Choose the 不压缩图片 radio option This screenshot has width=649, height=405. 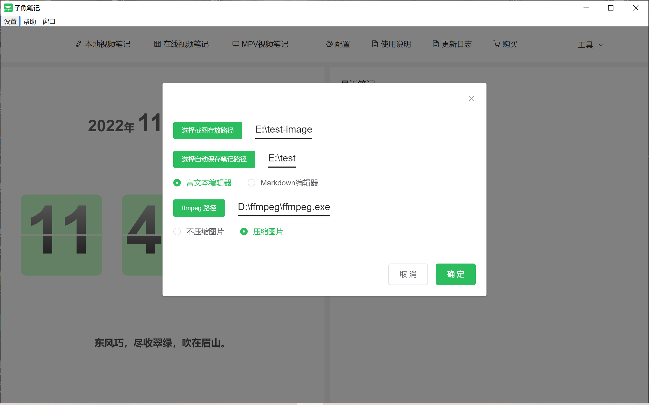click(x=177, y=231)
